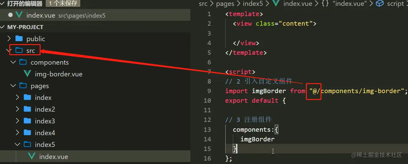The height and width of the screenshot is (164, 408).
Task: Click the src\pages\index5 path label
Action: point(82,16)
